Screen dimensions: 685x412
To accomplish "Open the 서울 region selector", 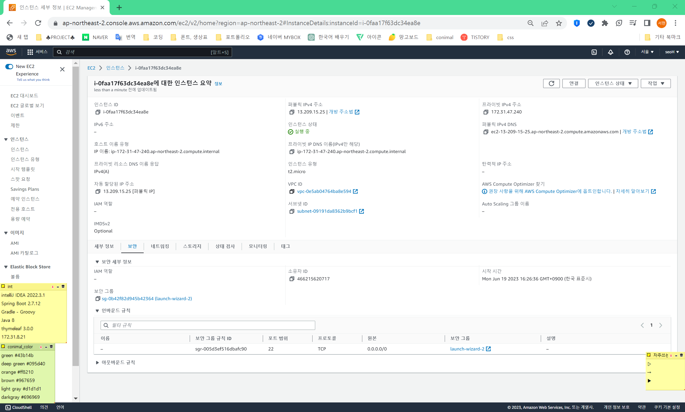I will point(647,52).
